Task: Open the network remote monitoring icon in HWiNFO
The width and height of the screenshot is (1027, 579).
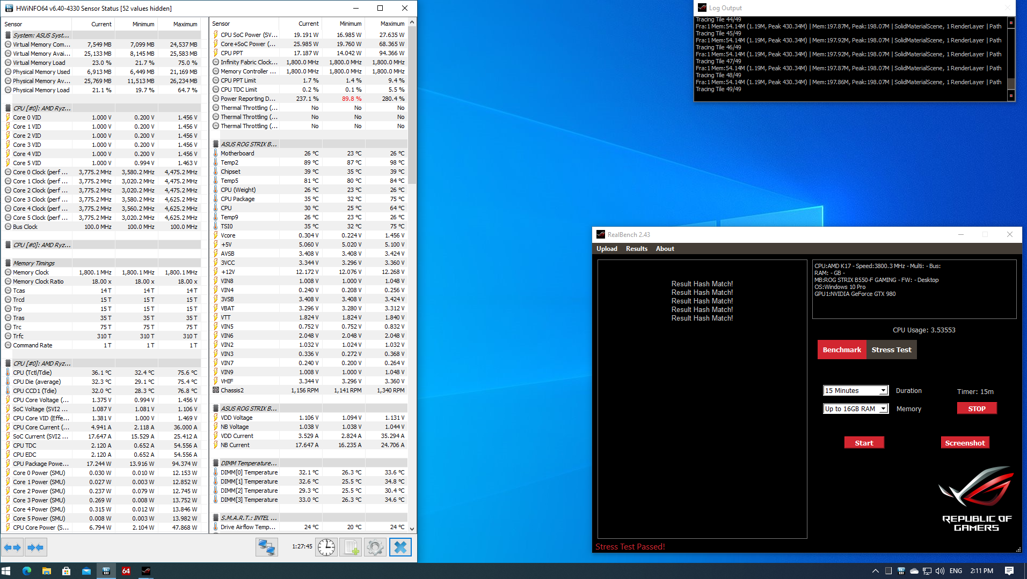Action: point(267,547)
